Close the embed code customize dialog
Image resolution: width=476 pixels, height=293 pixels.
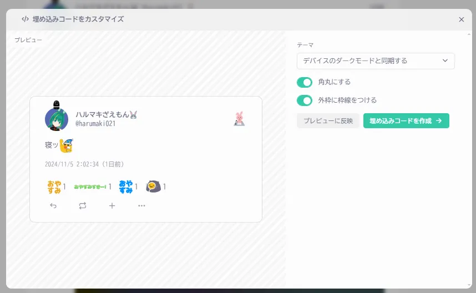point(461,19)
